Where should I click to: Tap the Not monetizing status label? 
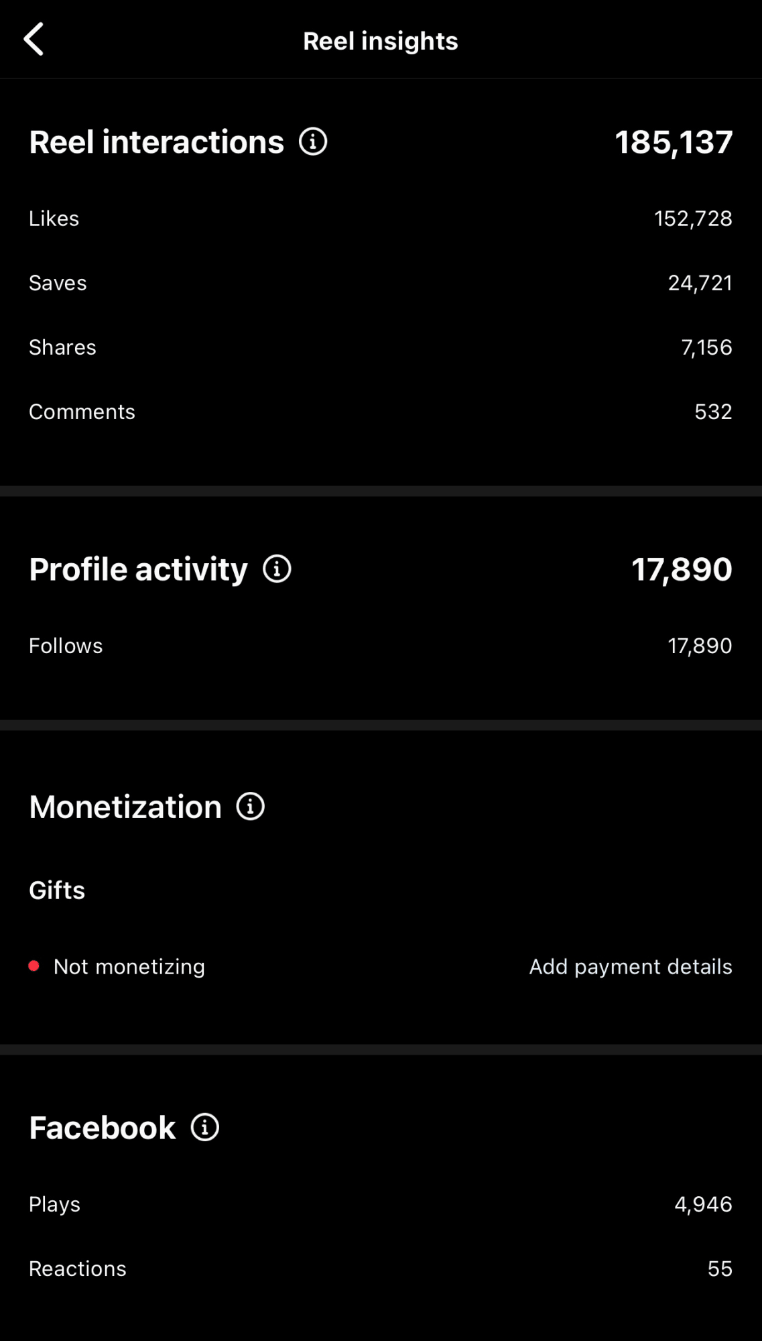(129, 966)
